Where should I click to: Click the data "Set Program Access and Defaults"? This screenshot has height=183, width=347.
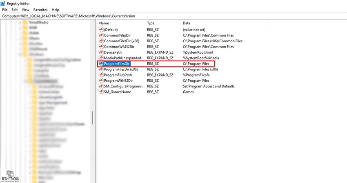click(x=209, y=86)
